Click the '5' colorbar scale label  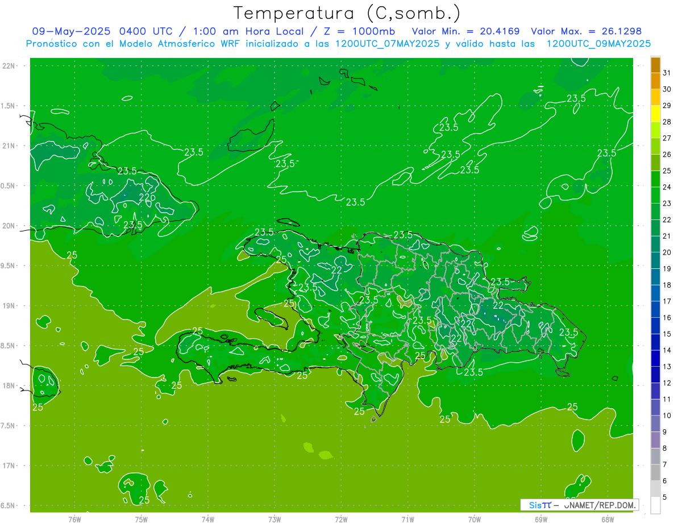pyautogui.click(x=665, y=497)
